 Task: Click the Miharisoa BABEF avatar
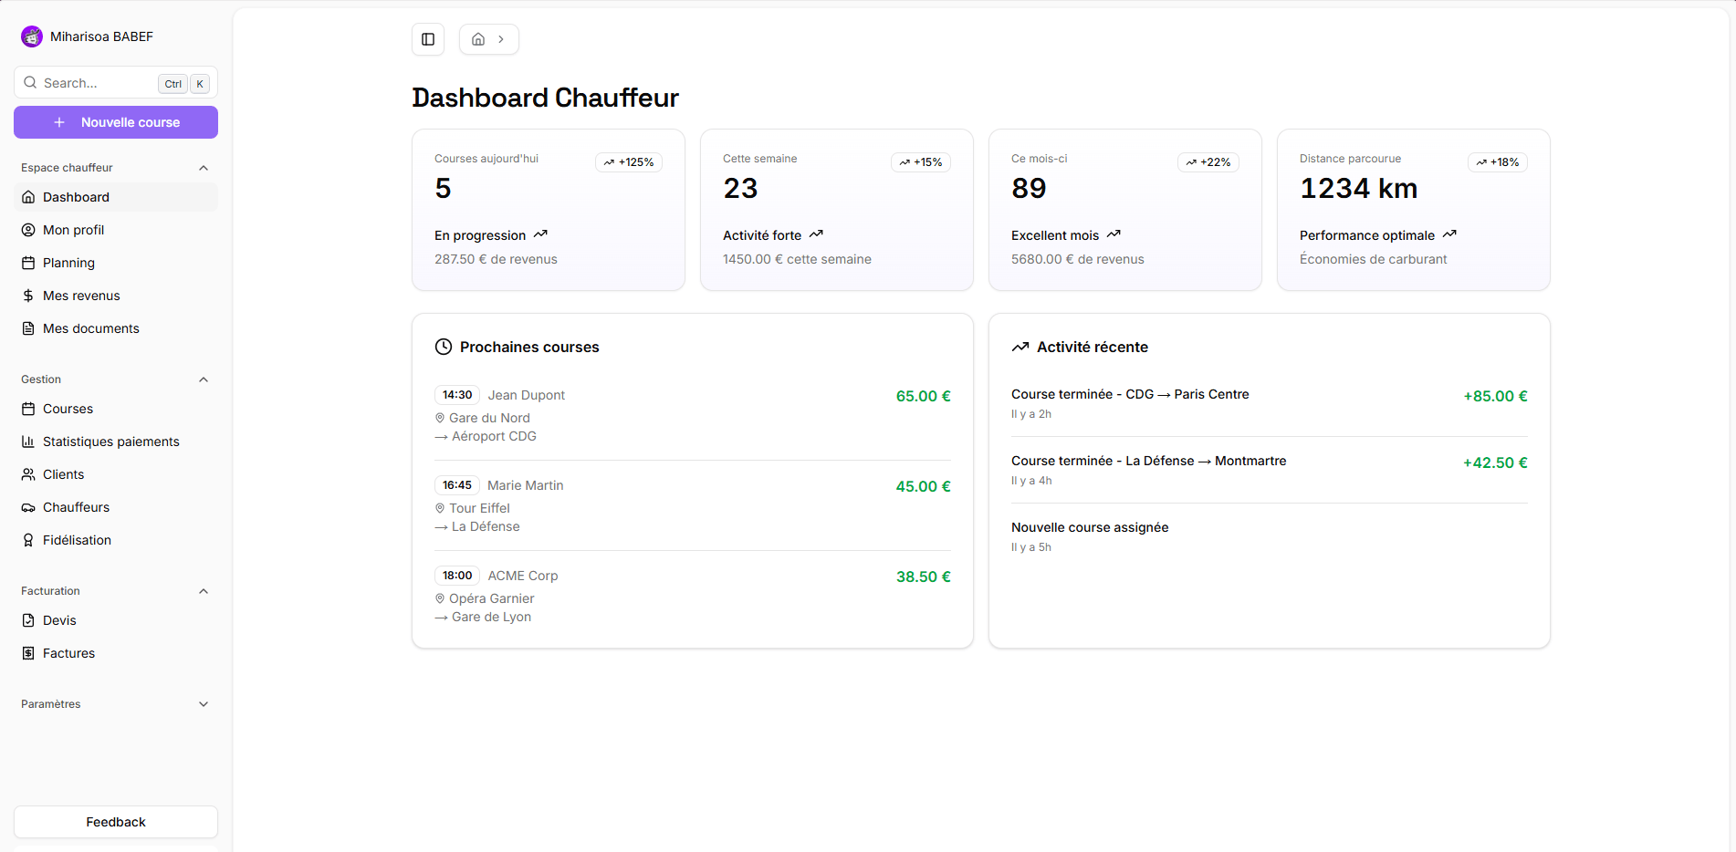pos(31,36)
